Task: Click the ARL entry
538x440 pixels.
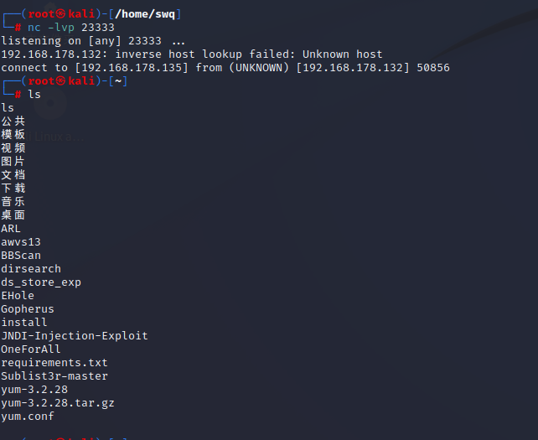Action: tap(11, 229)
